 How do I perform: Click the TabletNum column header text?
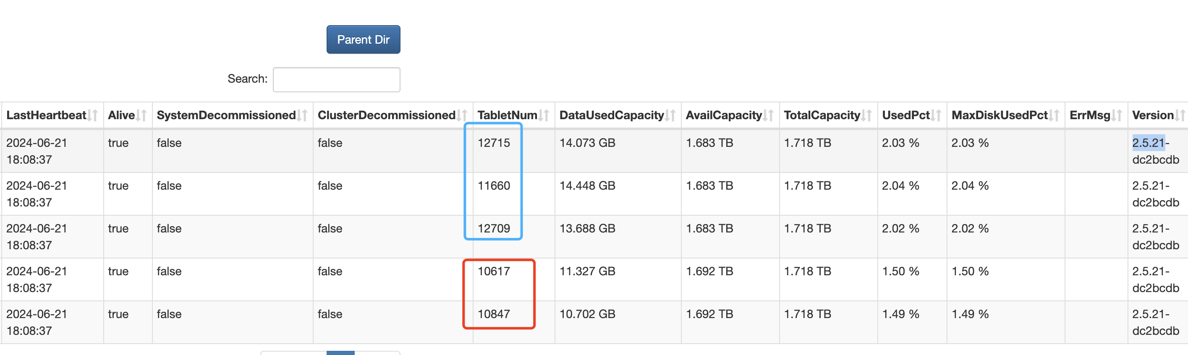507,115
